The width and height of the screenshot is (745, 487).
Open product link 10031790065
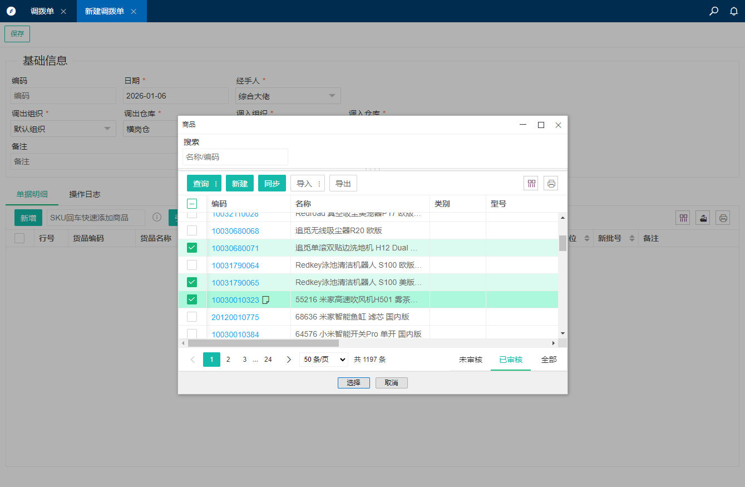point(235,283)
